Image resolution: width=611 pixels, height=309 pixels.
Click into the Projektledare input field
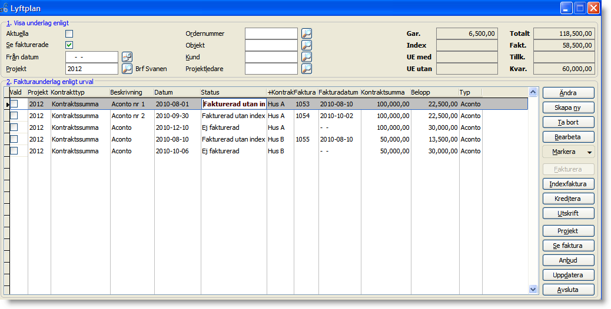[x=271, y=69]
